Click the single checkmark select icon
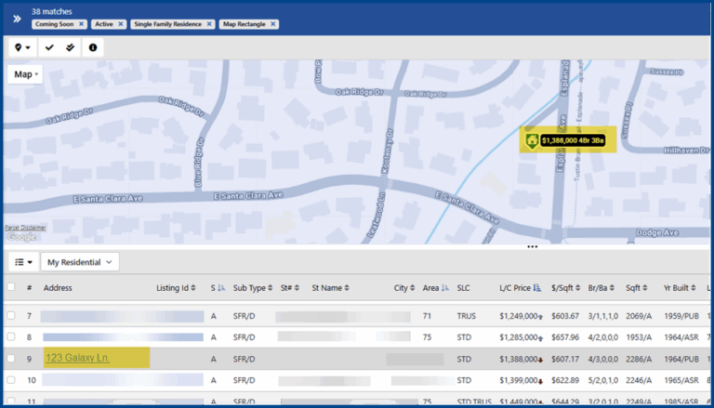 click(50, 47)
